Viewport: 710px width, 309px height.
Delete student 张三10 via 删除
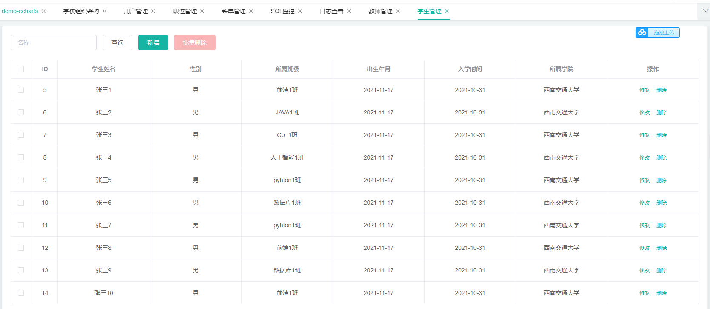[x=662, y=293]
